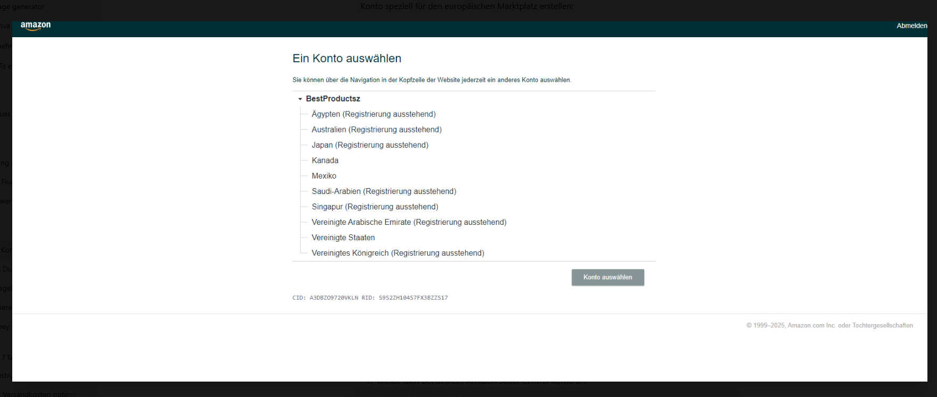Click the Abmelden link
This screenshot has width=937, height=397.
tap(911, 26)
